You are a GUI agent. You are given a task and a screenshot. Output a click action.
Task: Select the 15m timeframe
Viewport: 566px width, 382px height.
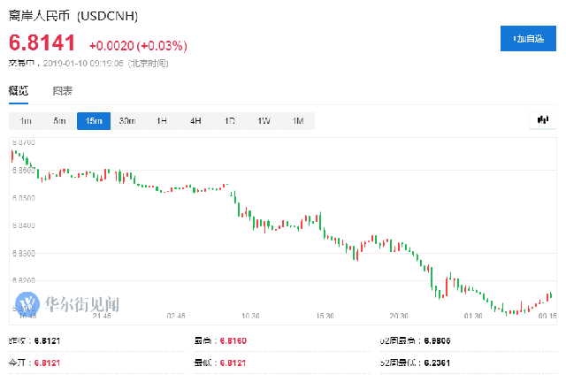pos(94,121)
